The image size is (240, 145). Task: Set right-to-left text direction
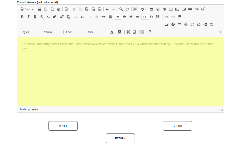click(x=151, y=17)
